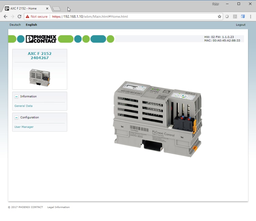This screenshot has width=256, height=221.
Task: Click the small AXC F 2152 thumbnail image
Action: pyautogui.click(x=40, y=77)
